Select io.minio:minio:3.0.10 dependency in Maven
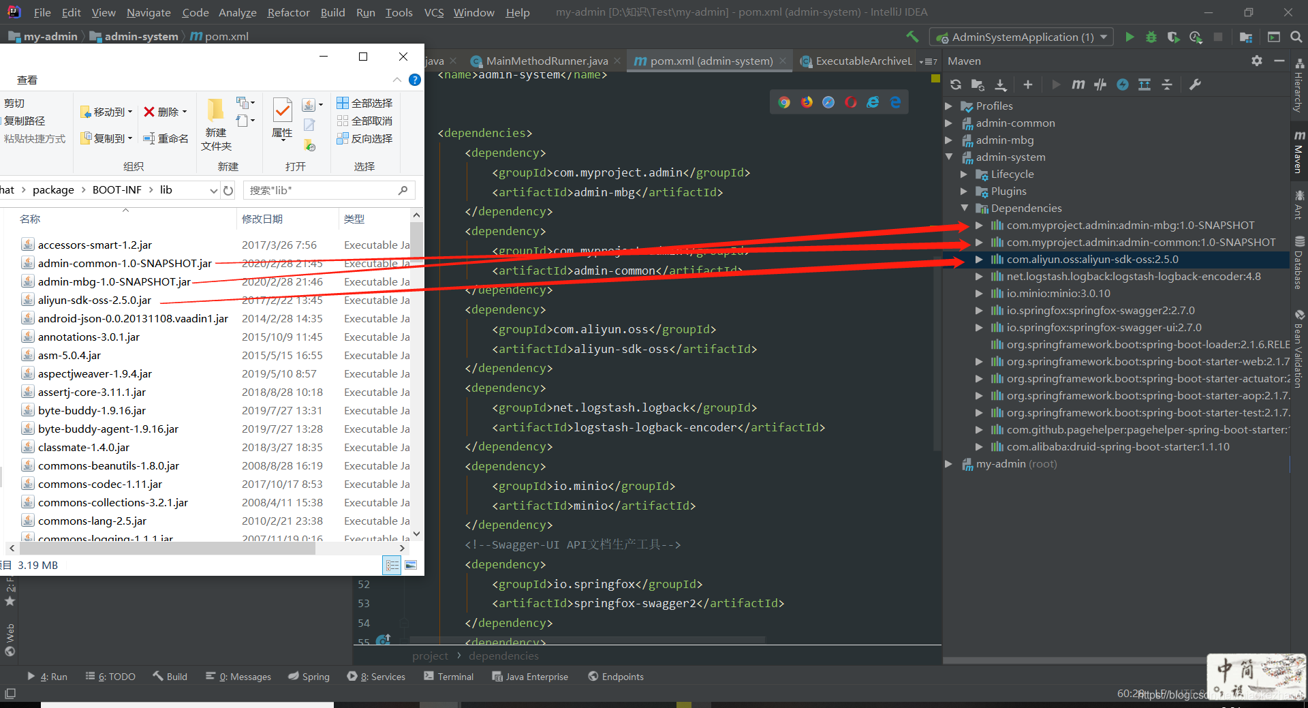 1058,293
